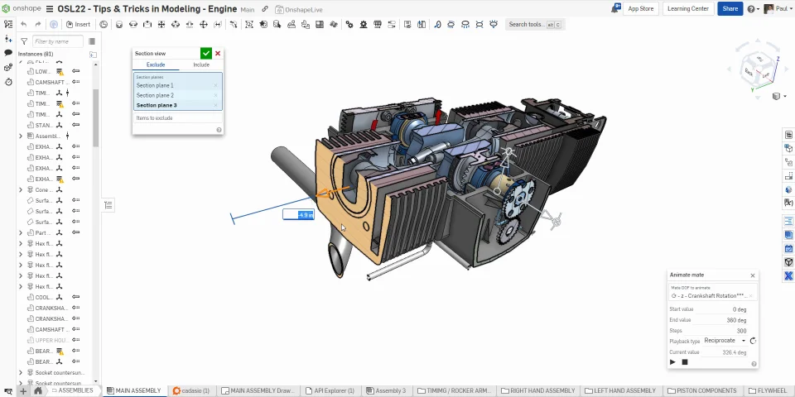Viewport: 795px width, 397px height.
Task: Click the Insert parts toolbar button
Action: [79, 25]
